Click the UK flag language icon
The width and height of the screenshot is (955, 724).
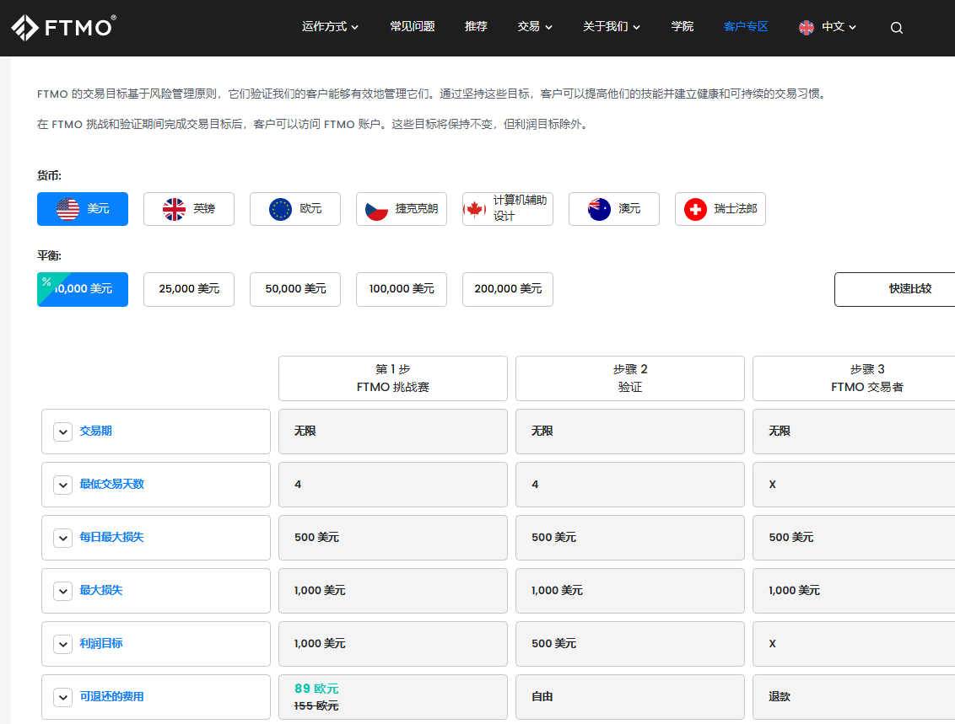click(x=807, y=27)
